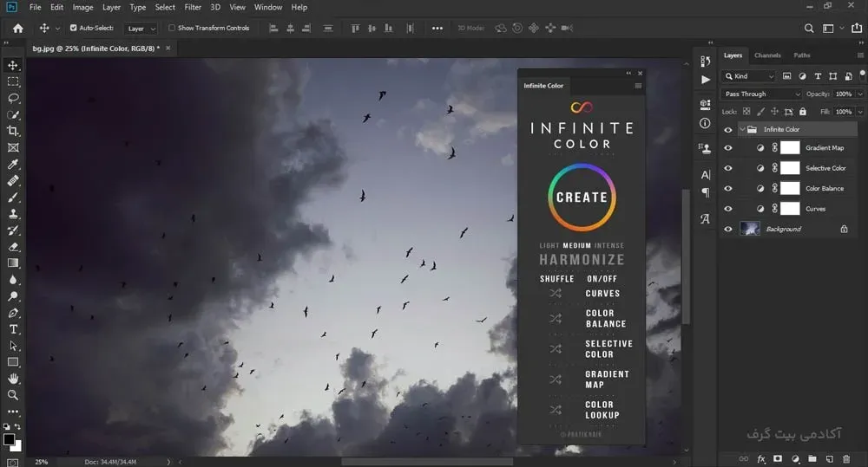This screenshot has height=467, width=868.
Task: Select the Brush tool
Action: tap(13, 198)
